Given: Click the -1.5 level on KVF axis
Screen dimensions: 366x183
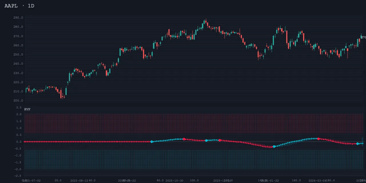Looking at the screenshot, I should click(x=18, y=162).
